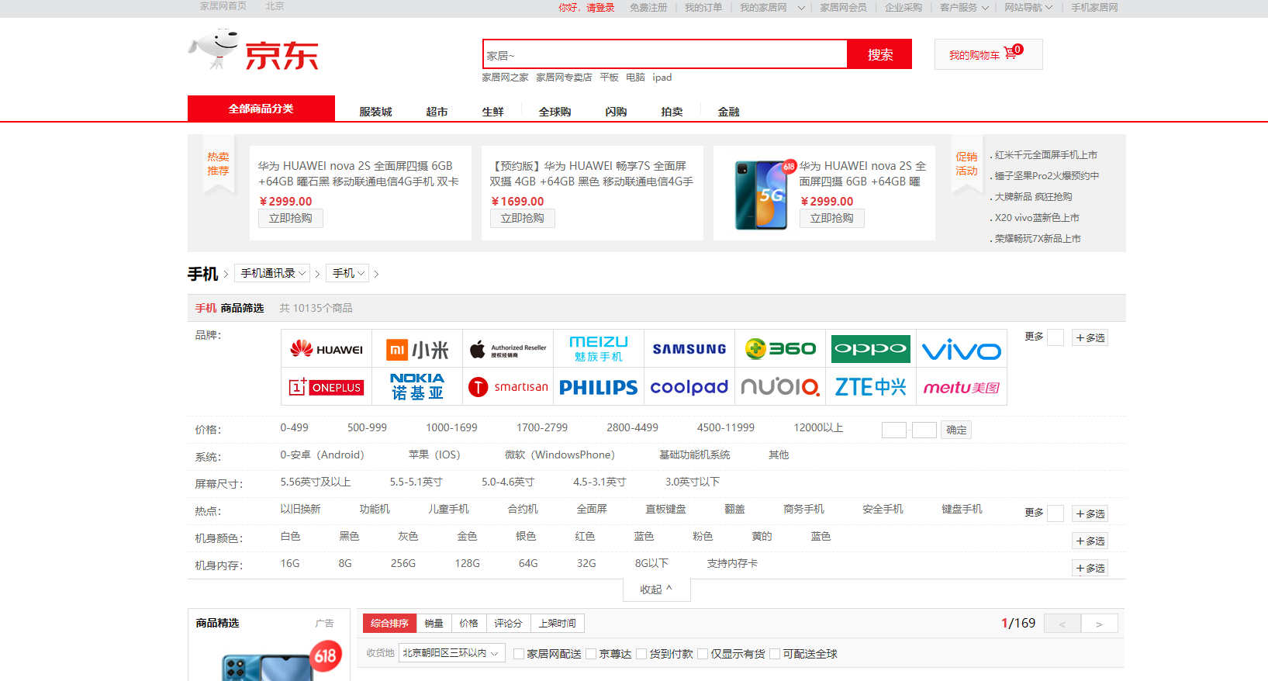Enable 仅显示有货 checkbox
The width and height of the screenshot is (1268, 681).
click(703, 654)
